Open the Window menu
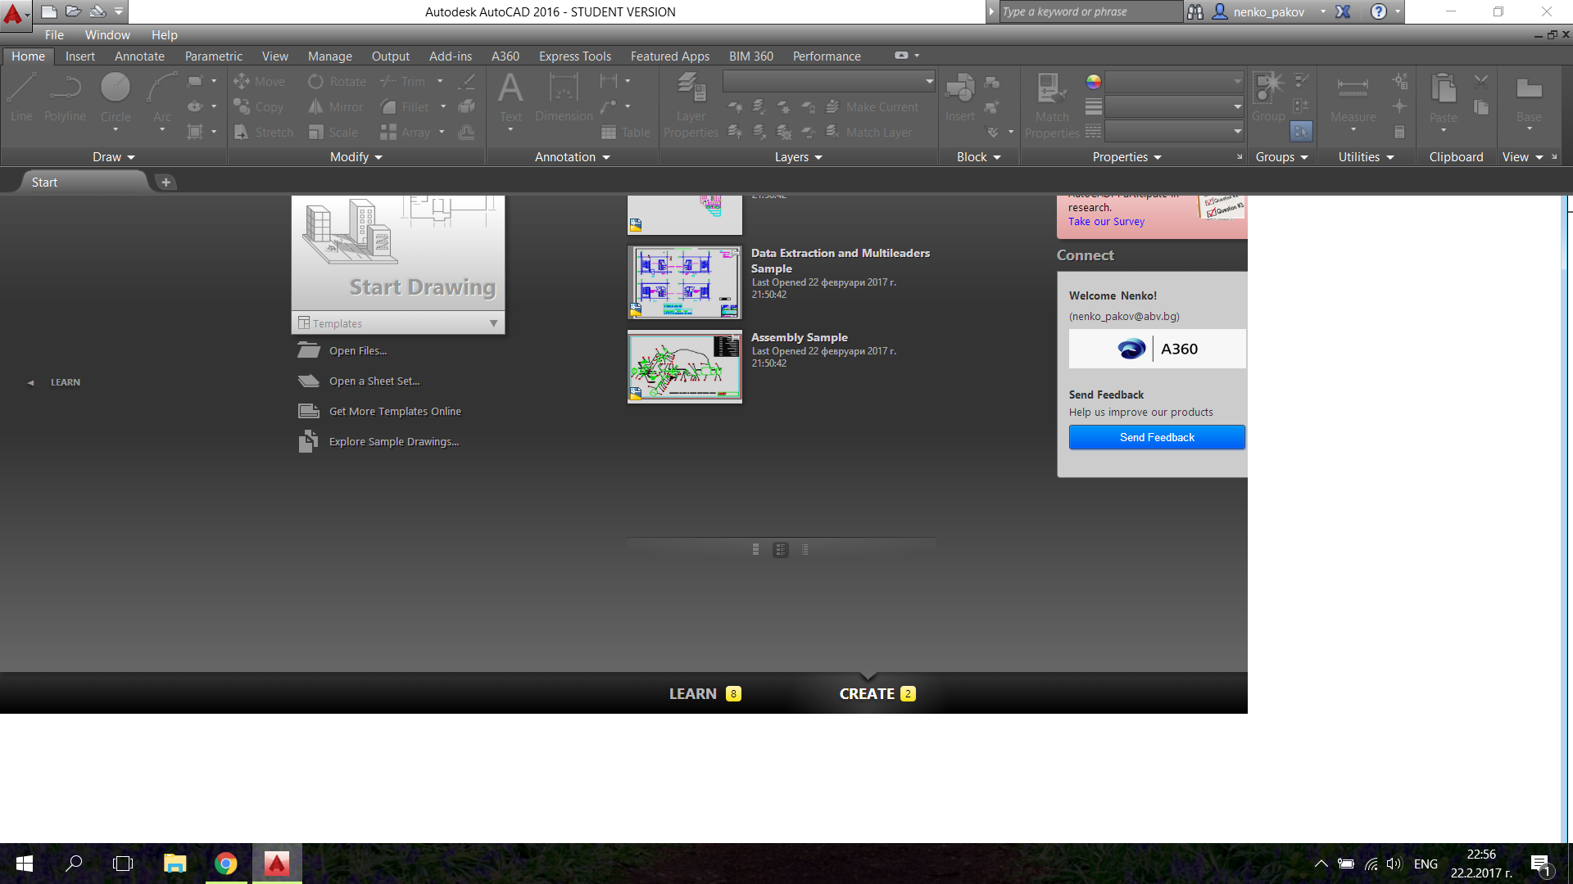 [x=107, y=35]
